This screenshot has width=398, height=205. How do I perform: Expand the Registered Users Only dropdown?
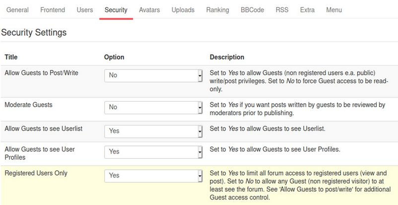pos(153,175)
